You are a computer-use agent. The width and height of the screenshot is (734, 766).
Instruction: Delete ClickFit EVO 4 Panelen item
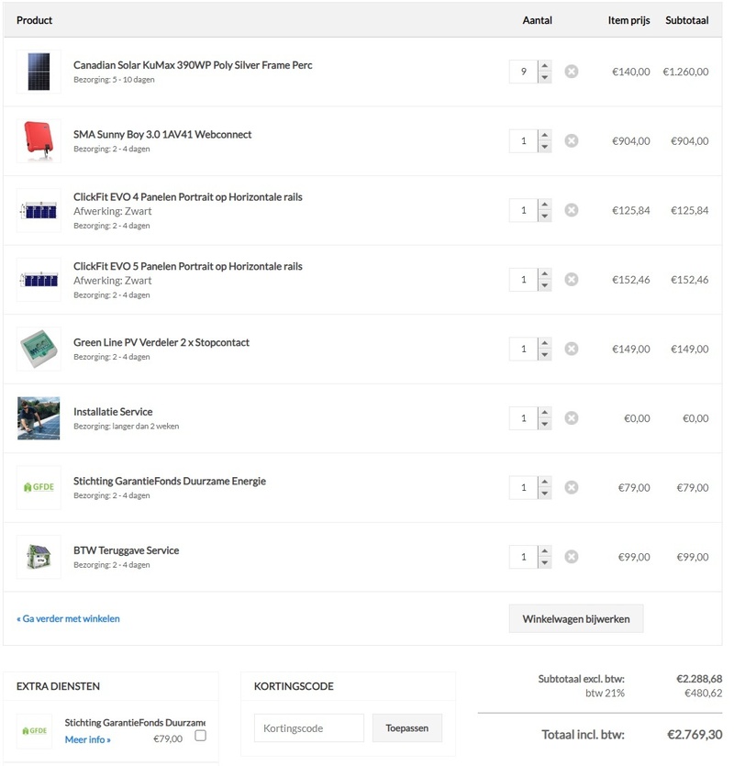pyautogui.click(x=572, y=210)
